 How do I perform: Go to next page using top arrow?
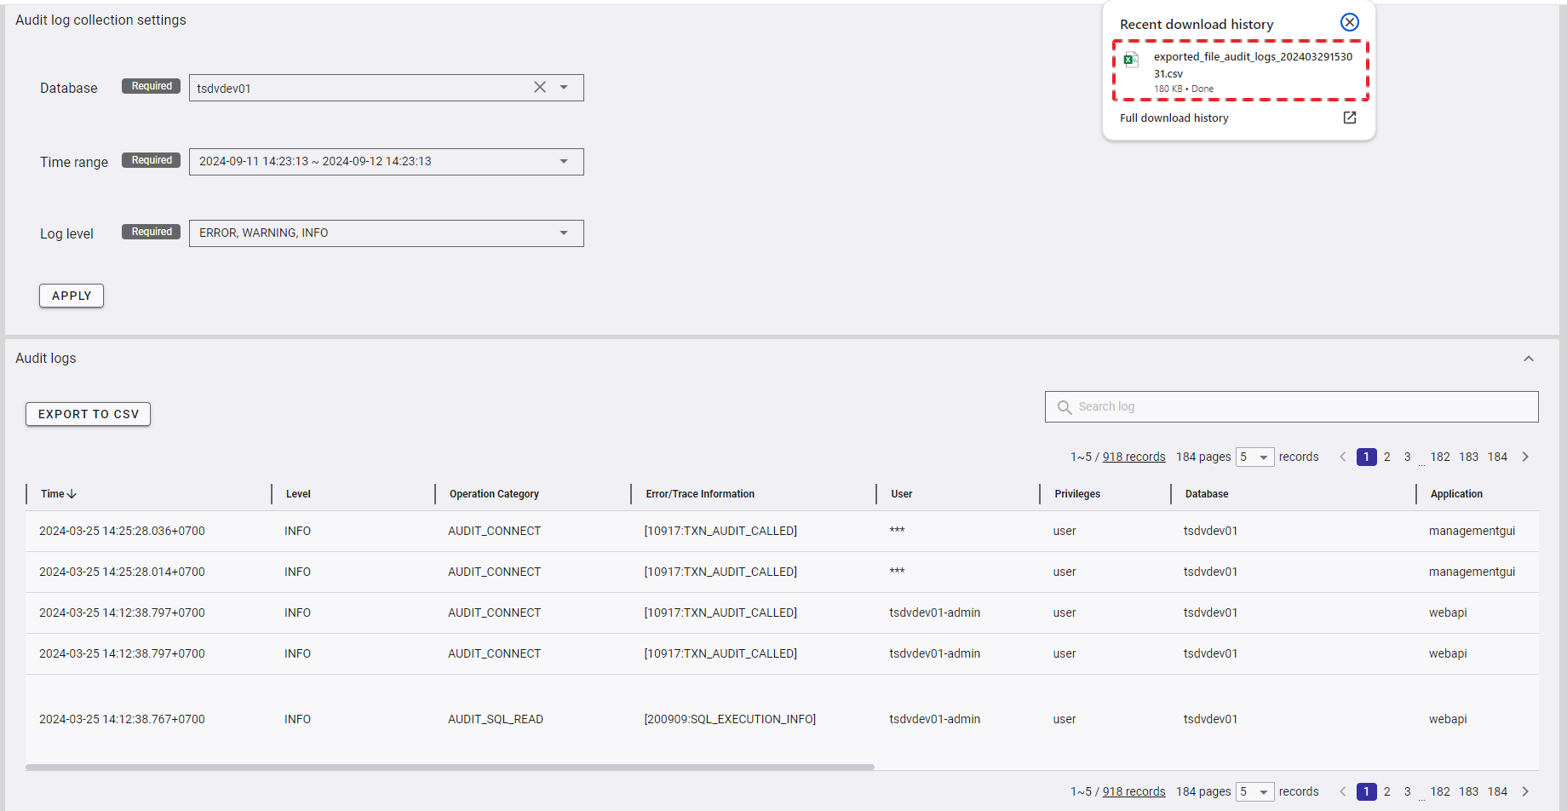tap(1525, 457)
